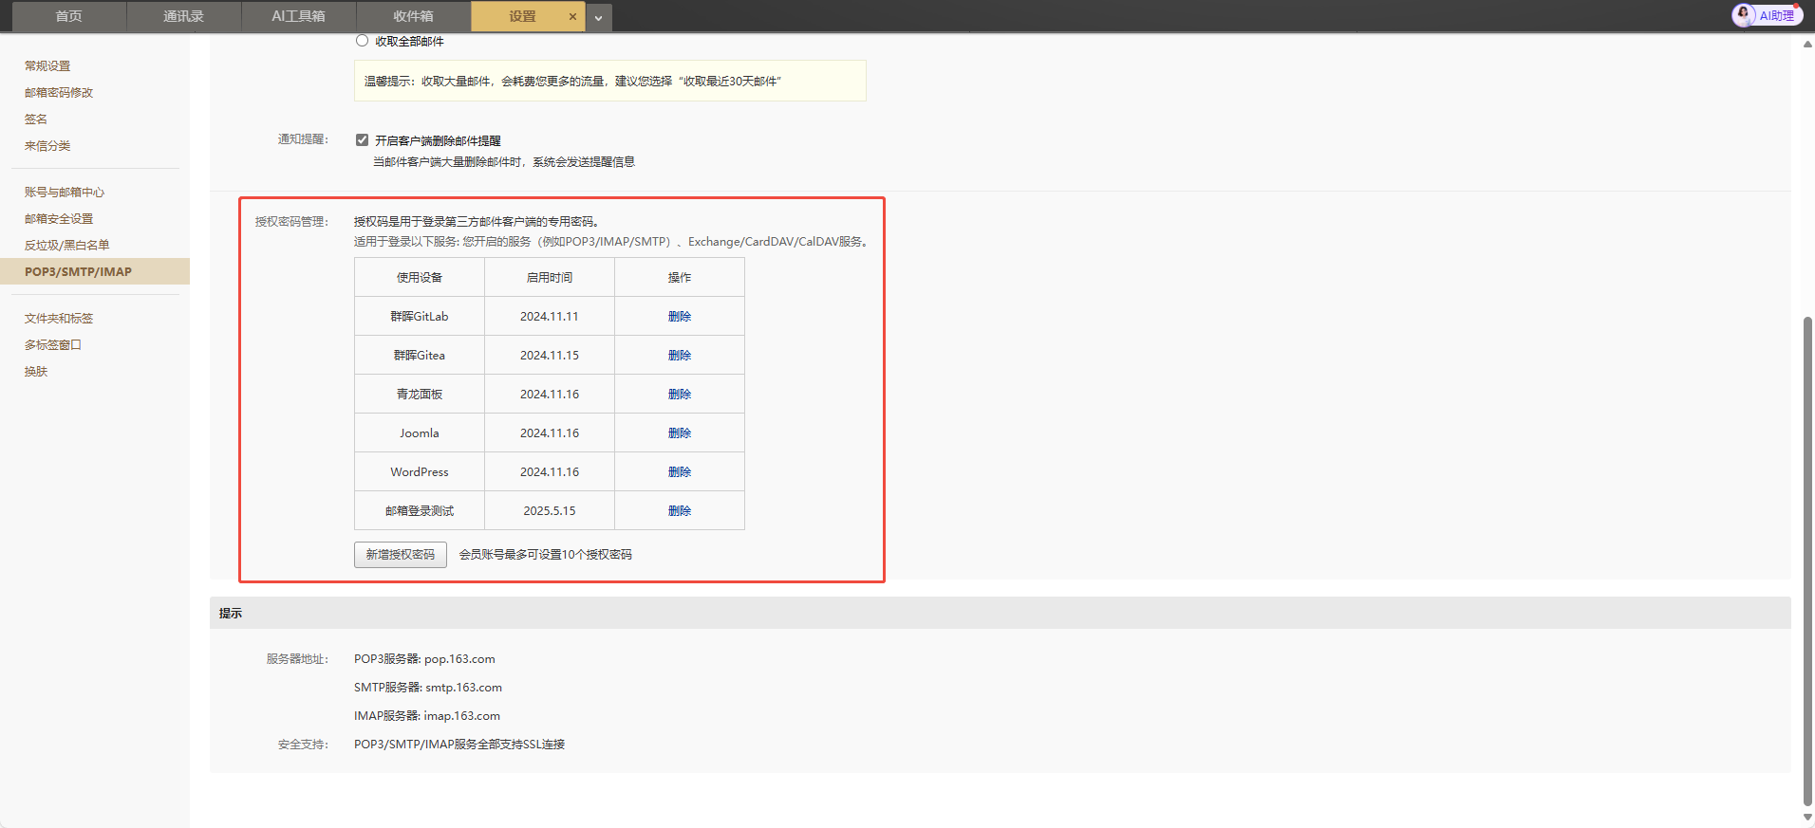Go to the 收件箱 tab
The width and height of the screenshot is (1815, 828).
pos(413,16)
